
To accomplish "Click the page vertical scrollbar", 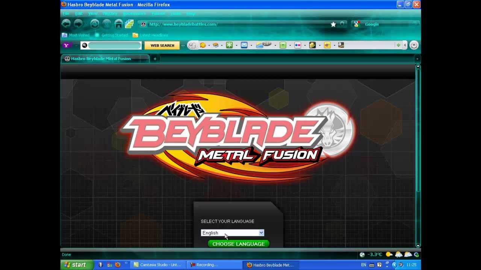I will pos(418,156).
